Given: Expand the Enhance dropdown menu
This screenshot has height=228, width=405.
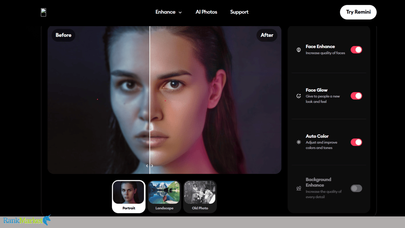Looking at the screenshot, I should tap(168, 12).
